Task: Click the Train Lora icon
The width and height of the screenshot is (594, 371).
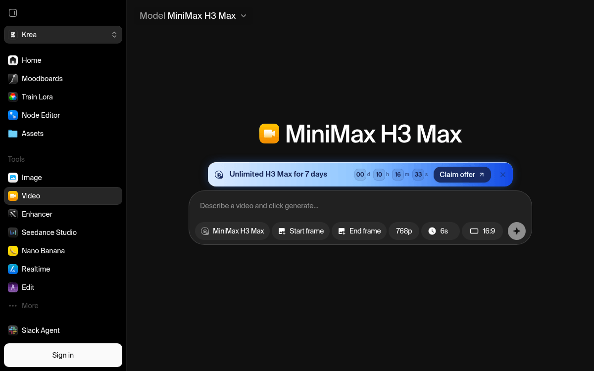Action: [x=13, y=97]
